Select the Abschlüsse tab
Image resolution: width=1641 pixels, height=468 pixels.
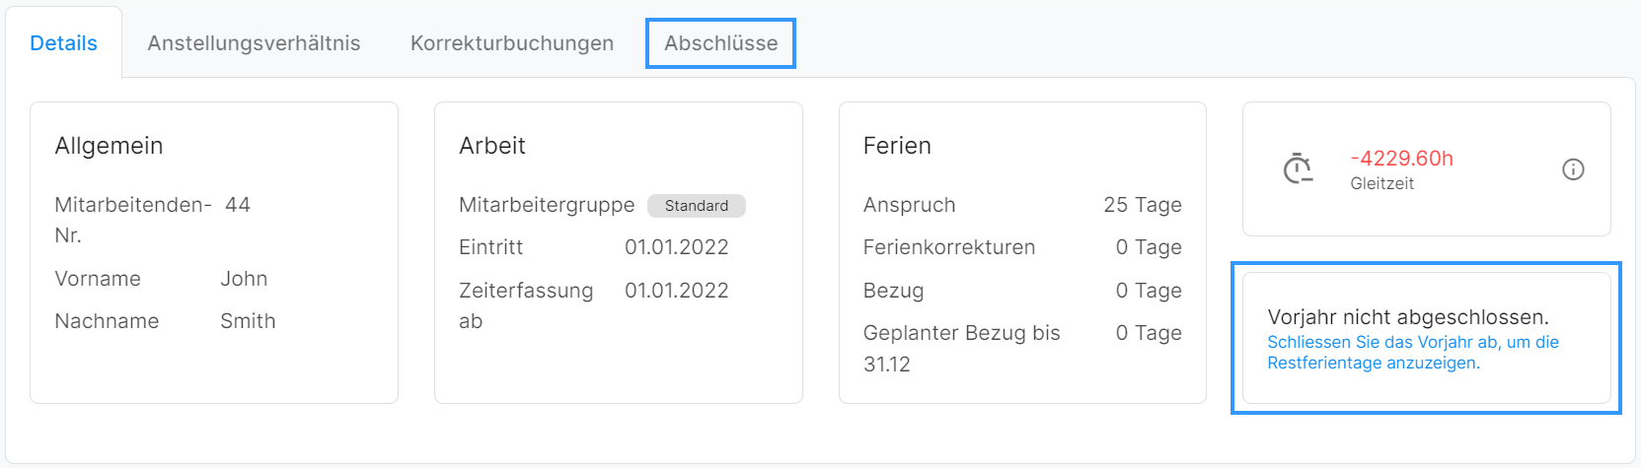pos(720,43)
